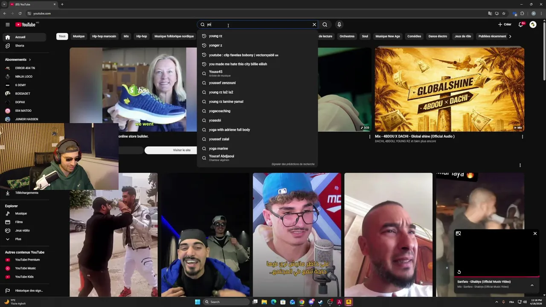
Task: Open Jeux vidéo under Explorer
Action: pyautogui.click(x=24, y=231)
